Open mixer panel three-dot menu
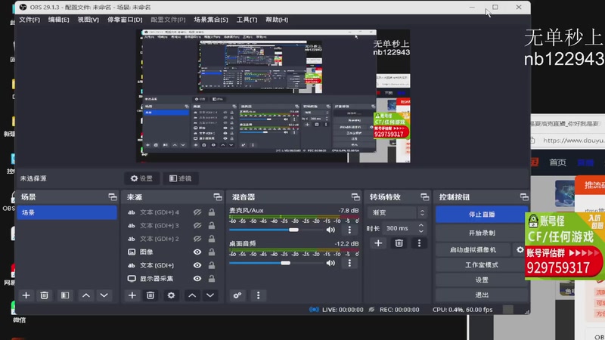The width and height of the screenshot is (605, 340). [x=258, y=295]
